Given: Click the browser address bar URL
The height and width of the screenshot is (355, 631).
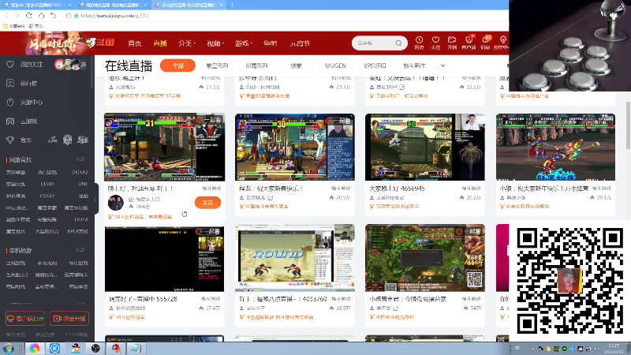Looking at the screenshot, I should (114, 16).
